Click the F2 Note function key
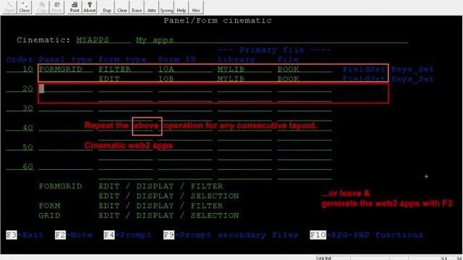Viewport: 463px width, 260px height. pyautogui.click(x=74, y=235)
